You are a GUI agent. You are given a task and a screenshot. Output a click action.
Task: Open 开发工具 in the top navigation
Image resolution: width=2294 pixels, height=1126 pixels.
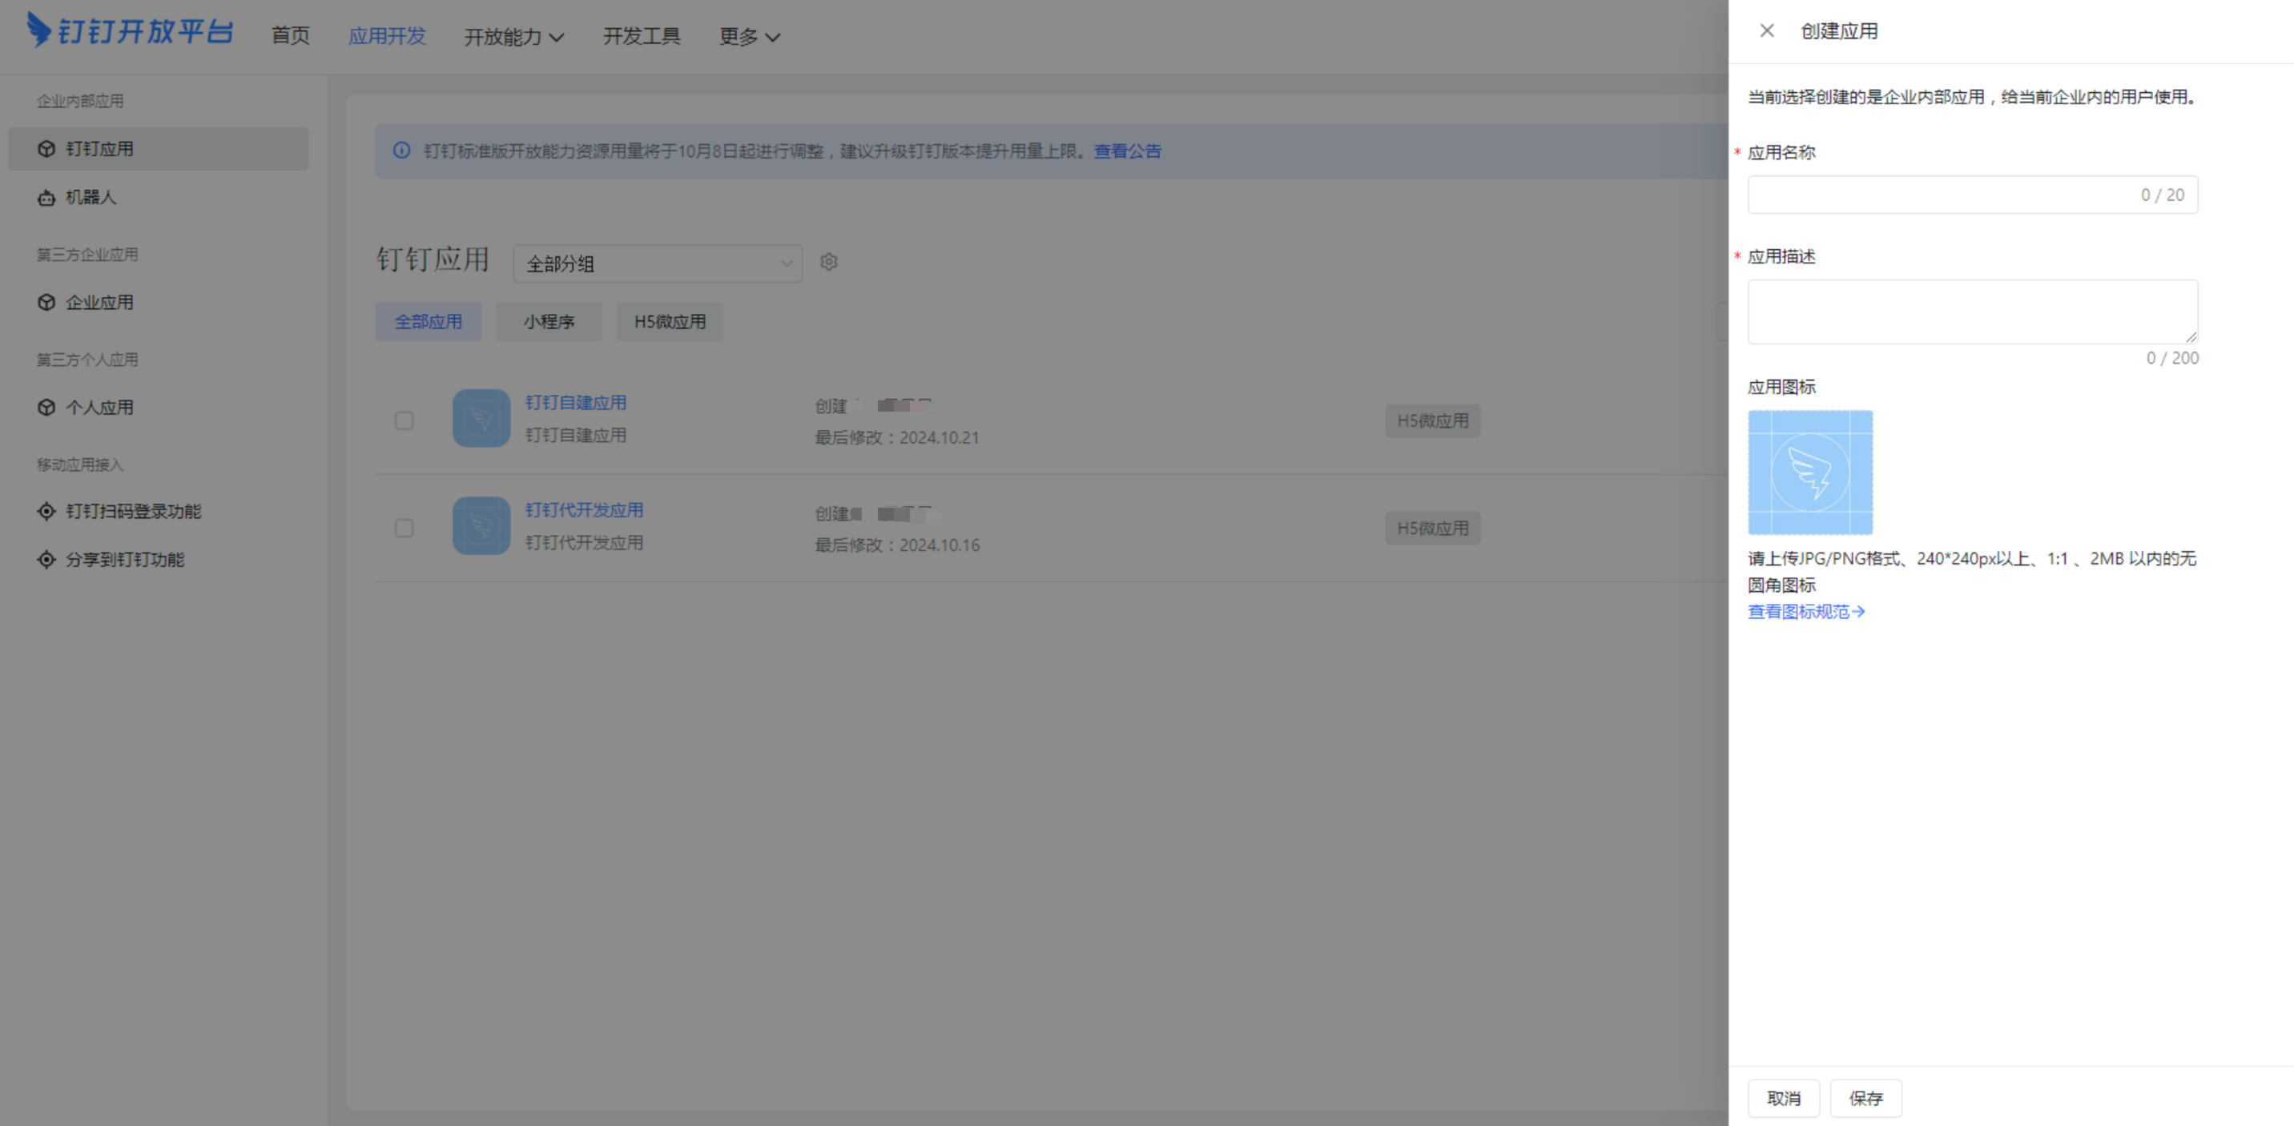coord(641,35)
